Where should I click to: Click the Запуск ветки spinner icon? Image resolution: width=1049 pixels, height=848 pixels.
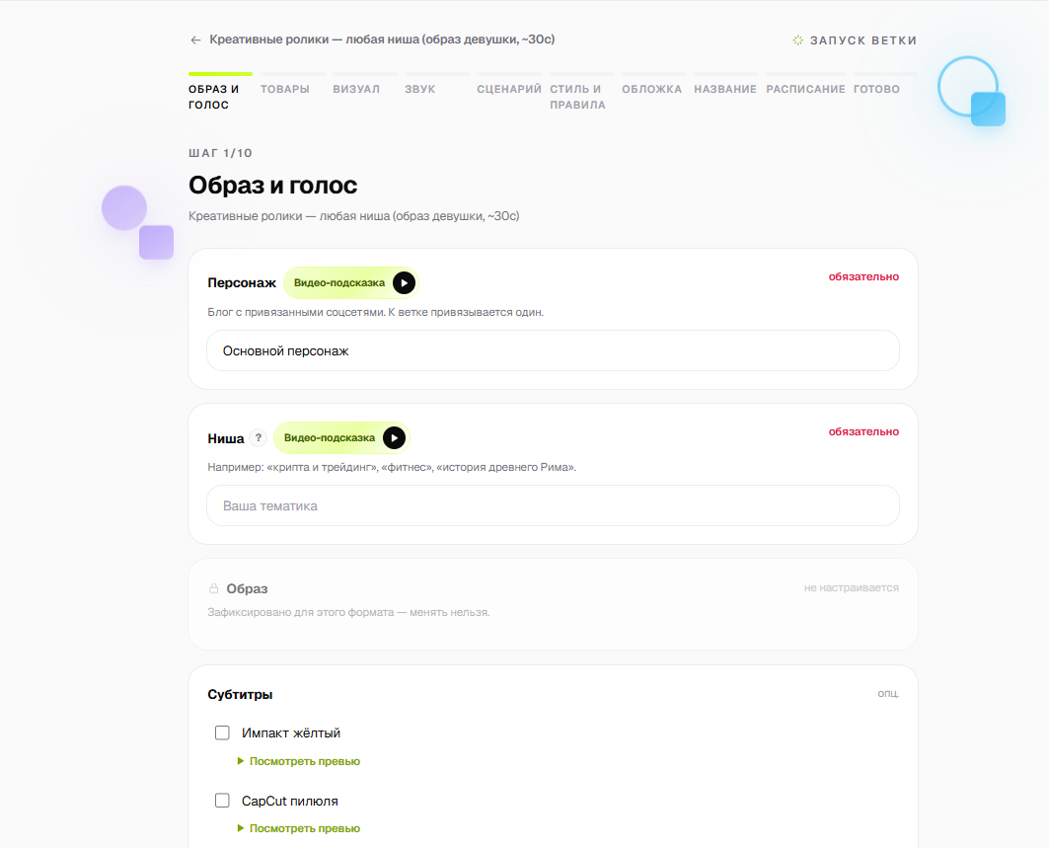(x=798, y=40)
